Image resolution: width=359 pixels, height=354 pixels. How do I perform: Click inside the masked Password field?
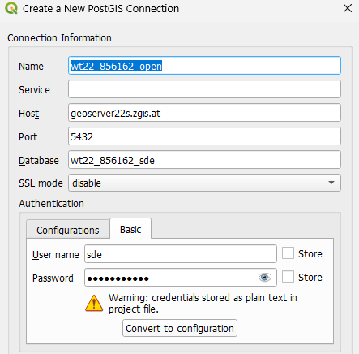(170, 278)
